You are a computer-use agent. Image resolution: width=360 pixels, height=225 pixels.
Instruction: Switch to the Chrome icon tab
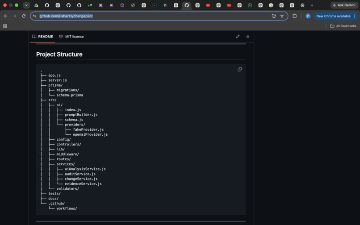pyautogui.click(x=302, y=5)
